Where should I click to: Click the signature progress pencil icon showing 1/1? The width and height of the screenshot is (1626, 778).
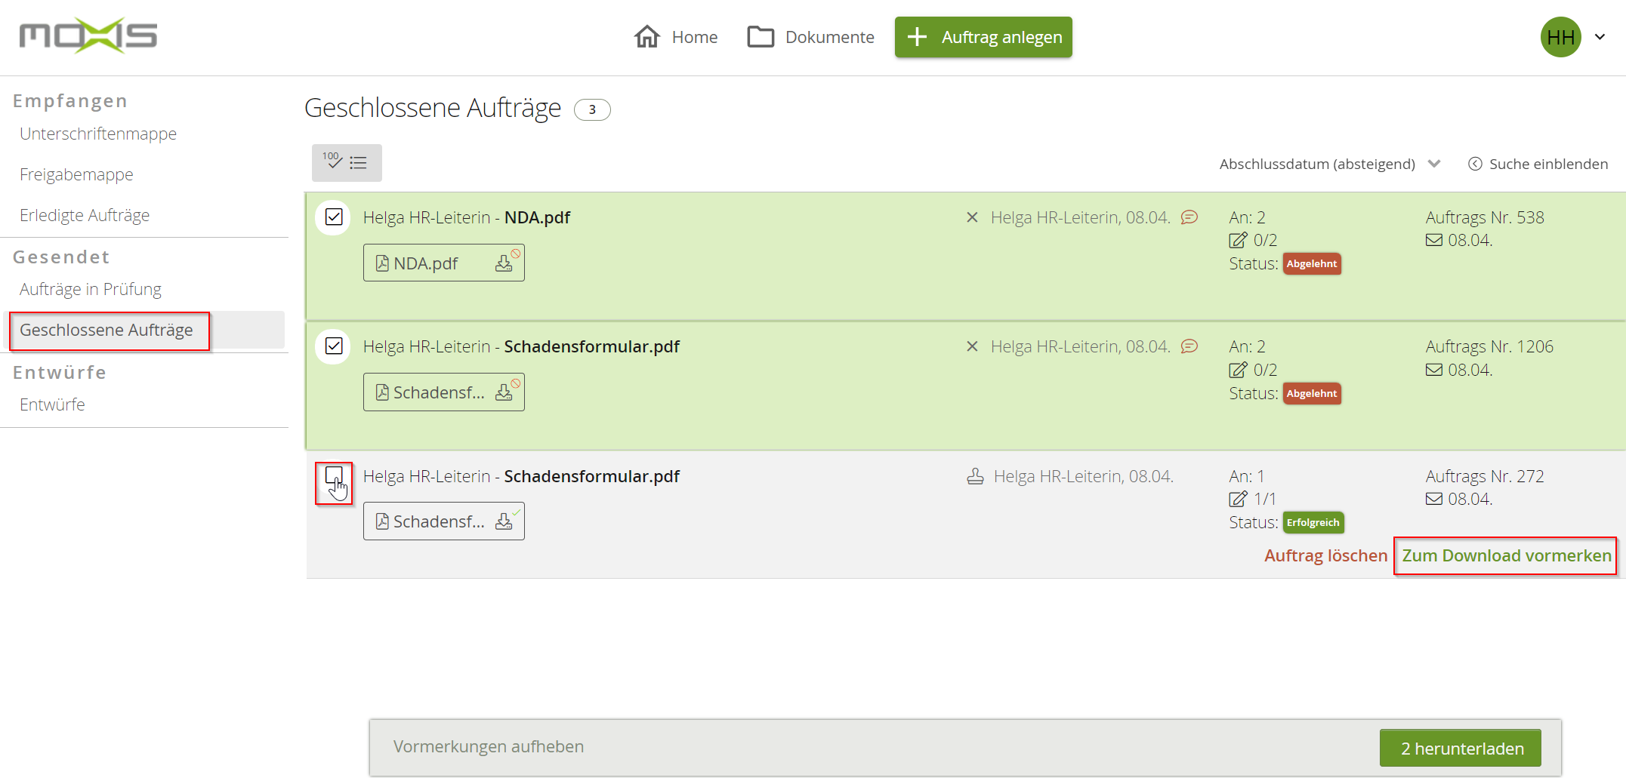tap(1238, 499)
